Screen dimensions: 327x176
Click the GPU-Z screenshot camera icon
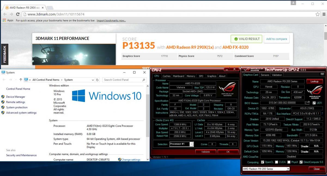pos(322,74)
